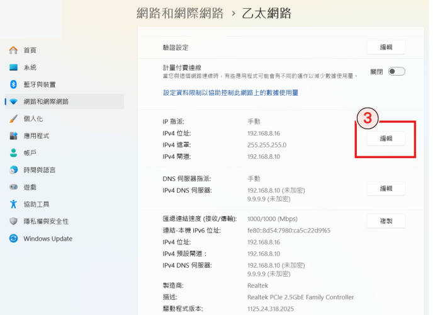Toggle the metered connection (計量付費連線) switch
Viewport: 445px width, 315px height.
(397, 72)
